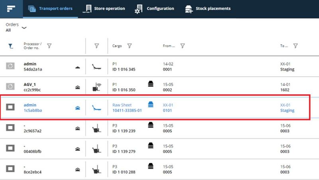319x180 pixels.
Task: Click the app logo in top-left corner
Action: click(x=11, y=9)
